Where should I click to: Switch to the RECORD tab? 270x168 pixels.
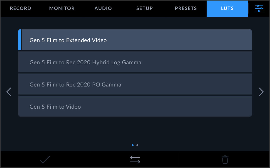[x=20, y=8]
